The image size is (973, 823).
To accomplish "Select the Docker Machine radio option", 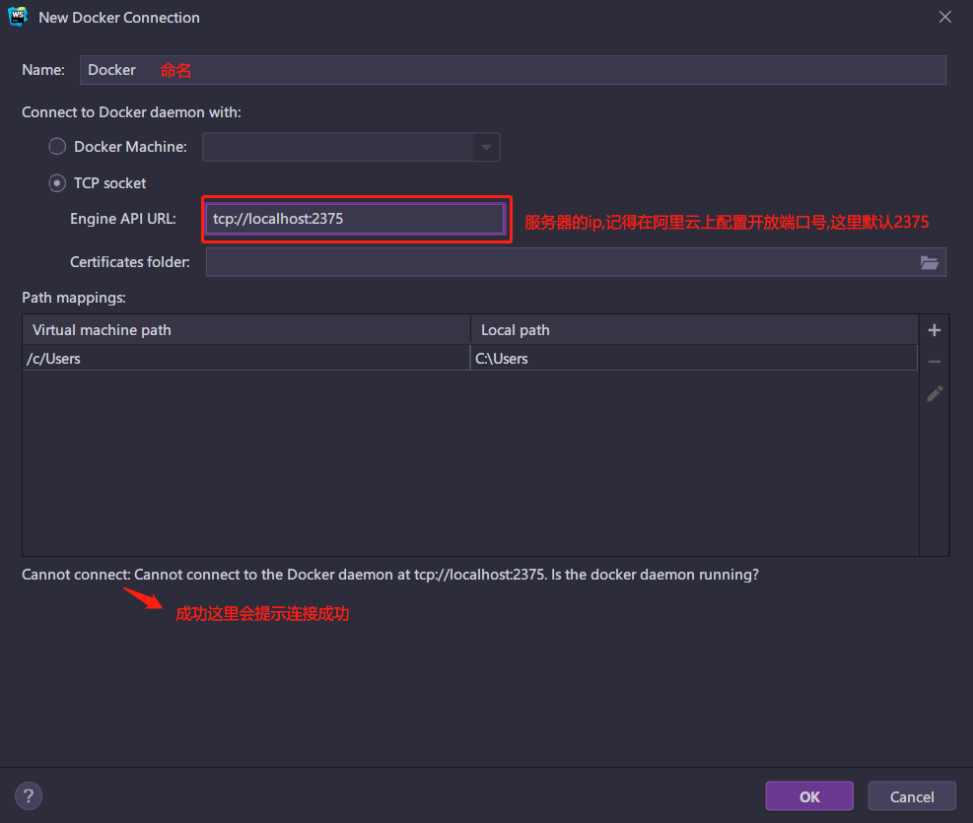I will point(57,147).
